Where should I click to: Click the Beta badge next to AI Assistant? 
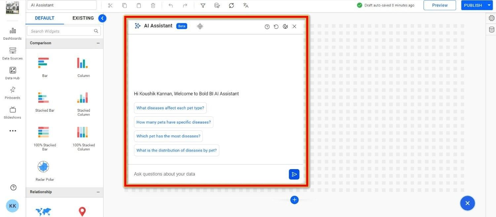(182, 26)
